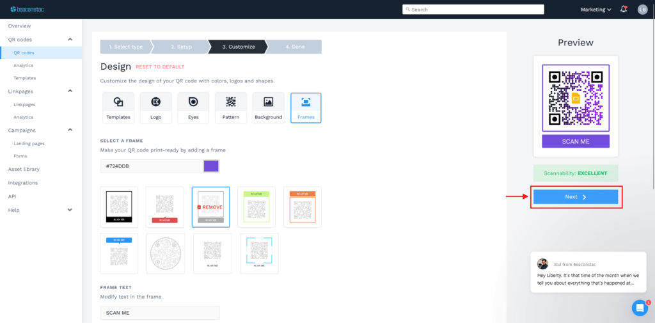Screen dimensions: 655x323
Task: Choose the red ribbon frame
Action: (164, 207)
